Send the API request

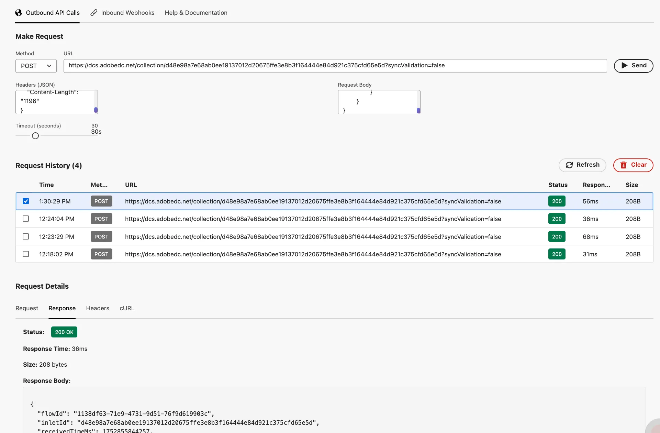634,66
